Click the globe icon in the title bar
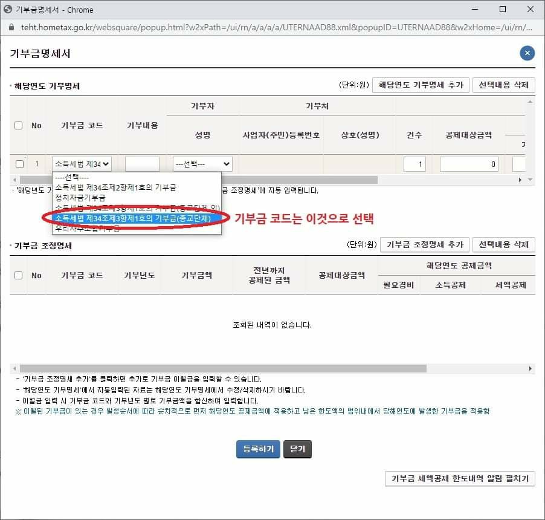The image size is (545, 520). 8,10
